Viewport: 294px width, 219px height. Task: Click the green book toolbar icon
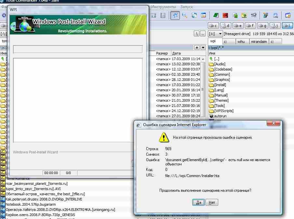point(216,15)
